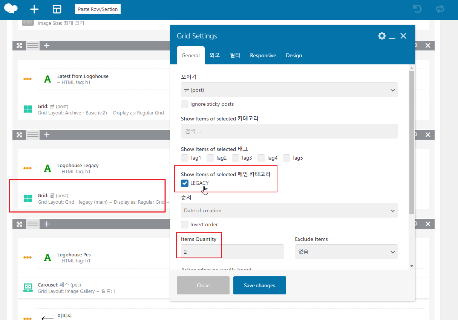Check the Tag1 checkbox
The height and width of the screenshot is (320, 458).
[x=185, y=158]
